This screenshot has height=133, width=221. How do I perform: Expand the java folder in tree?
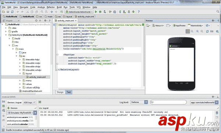click(x=17, y=53)
